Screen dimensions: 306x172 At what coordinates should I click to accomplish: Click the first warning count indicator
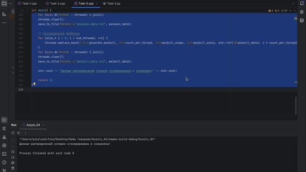(x=271, y=11)
